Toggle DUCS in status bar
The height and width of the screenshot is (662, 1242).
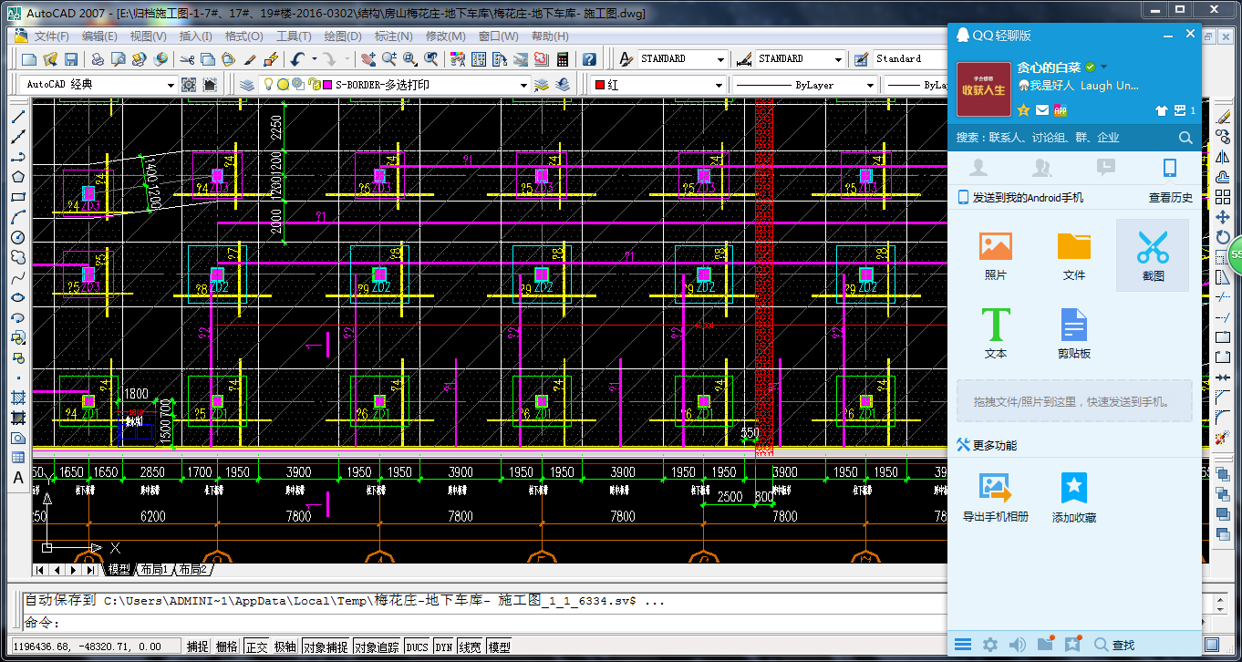pos(418,646)
